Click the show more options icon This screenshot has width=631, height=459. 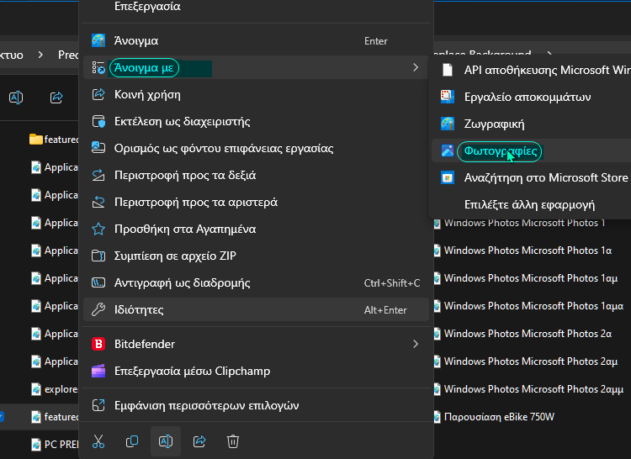click(x=98, y=405)
